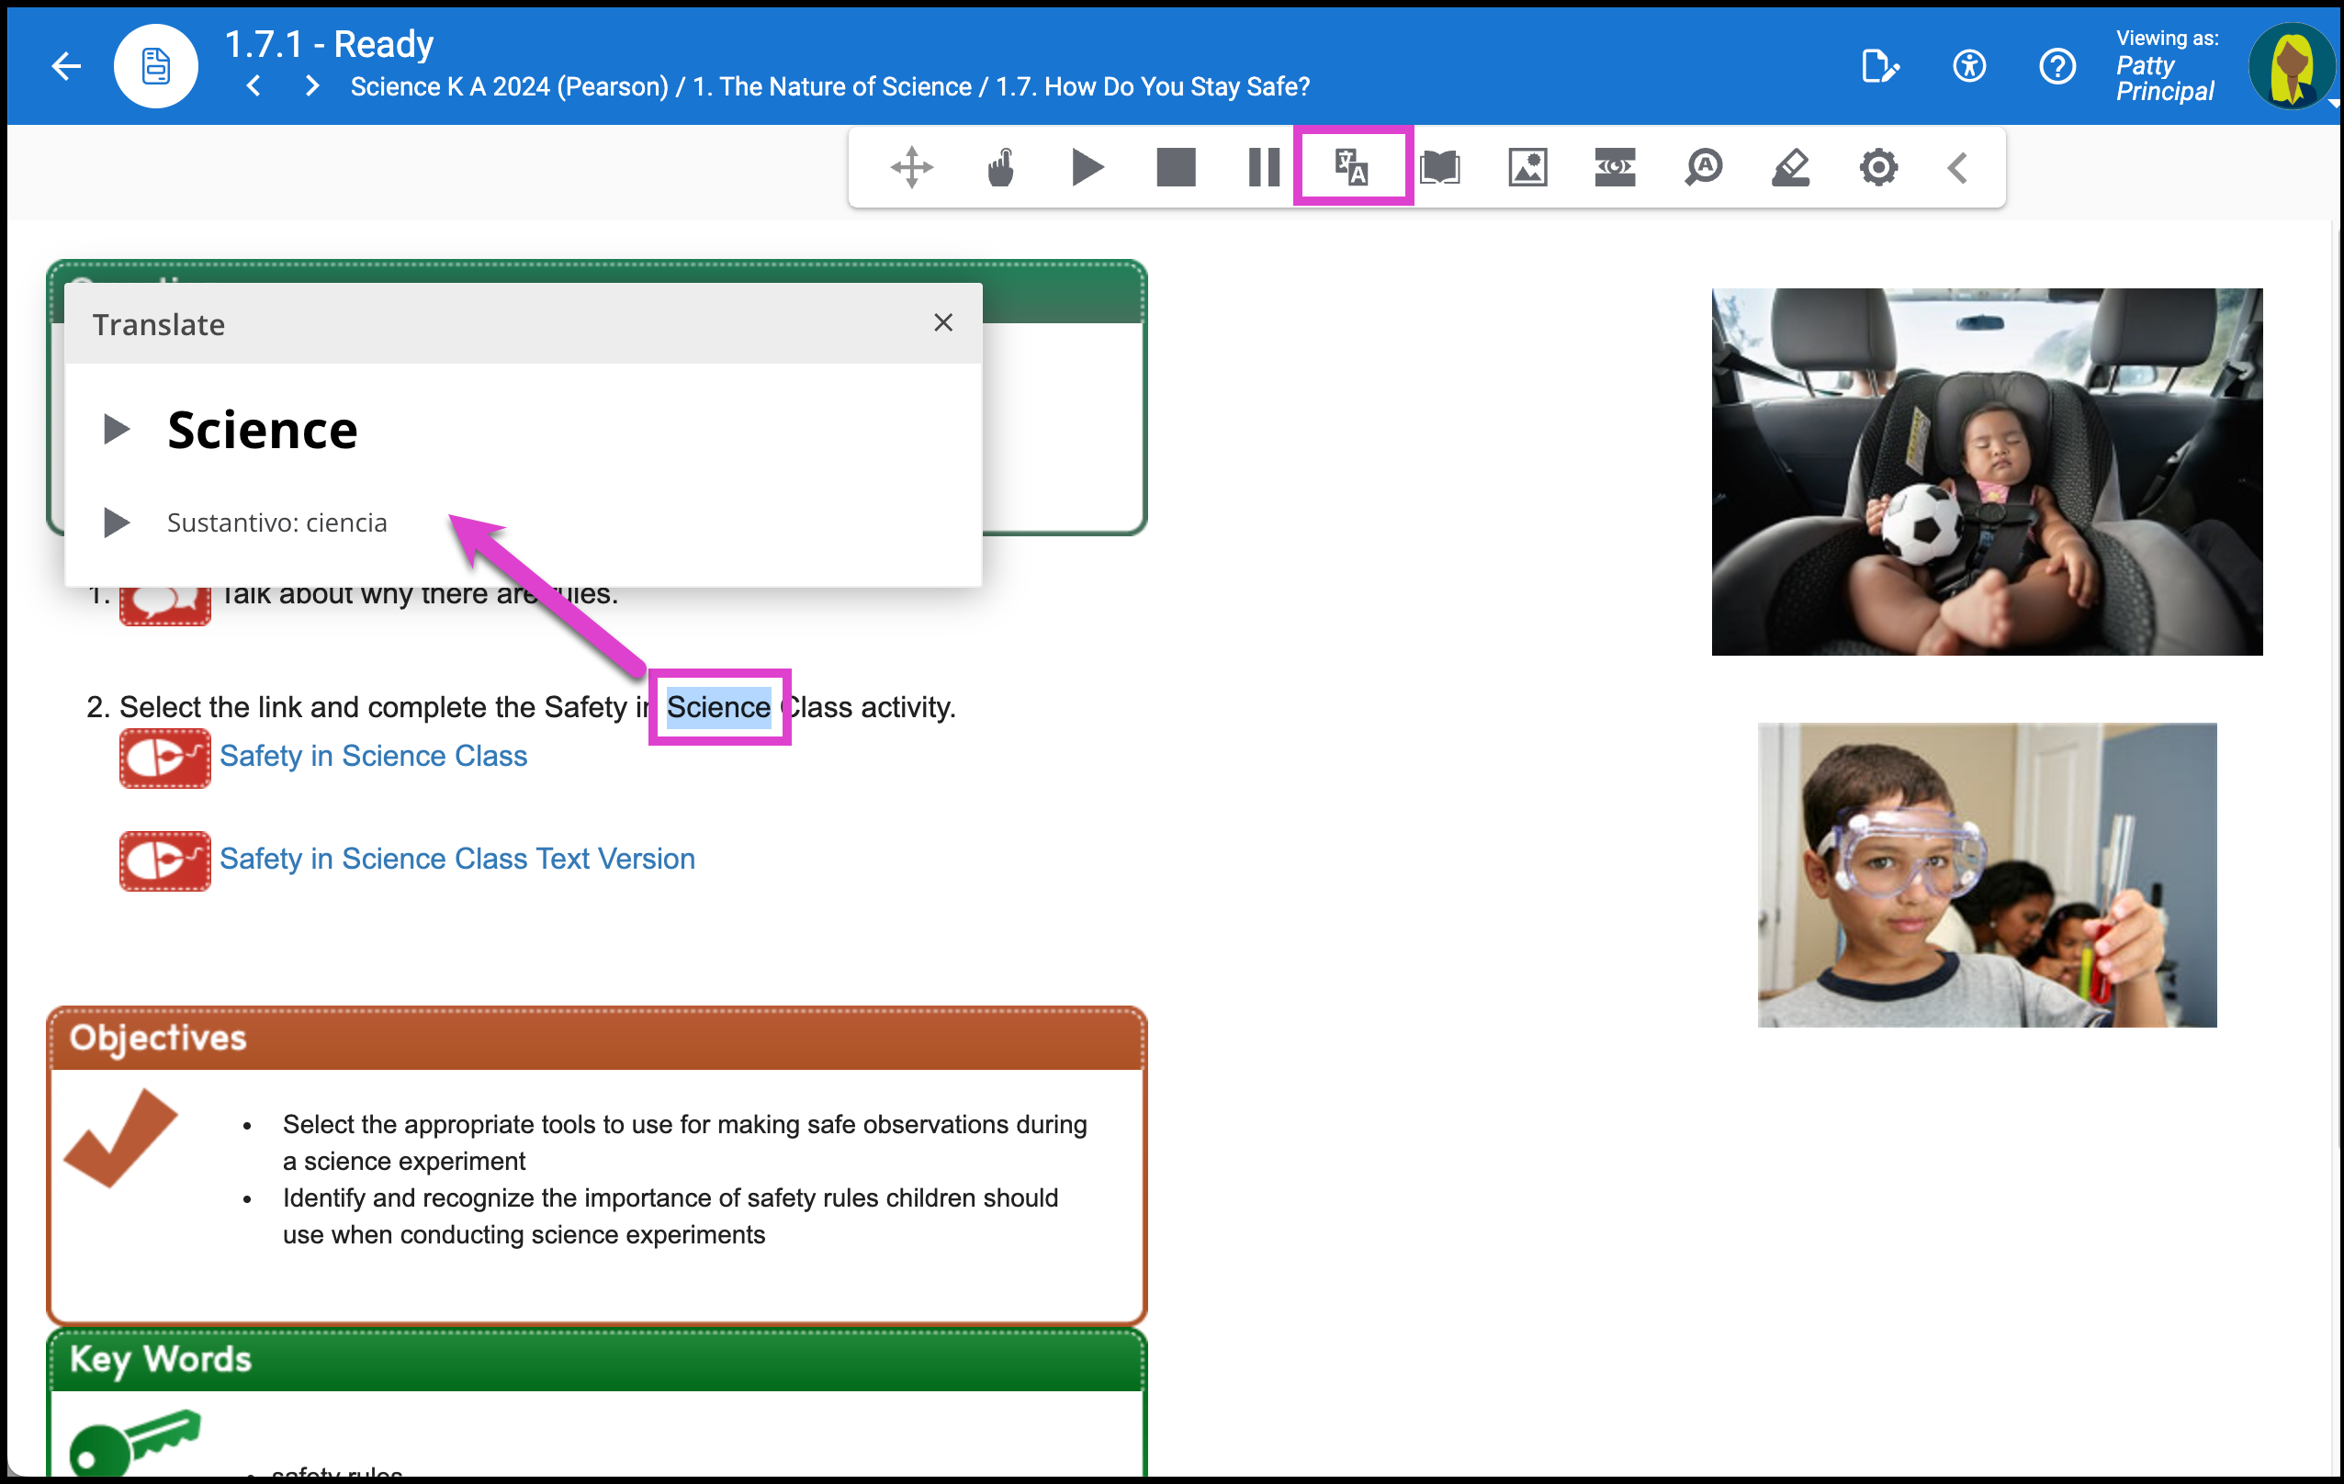Viewport: 2344px width, 1484px height.
Task: Go back using the header left arrow
Action: tap(65, 66)
